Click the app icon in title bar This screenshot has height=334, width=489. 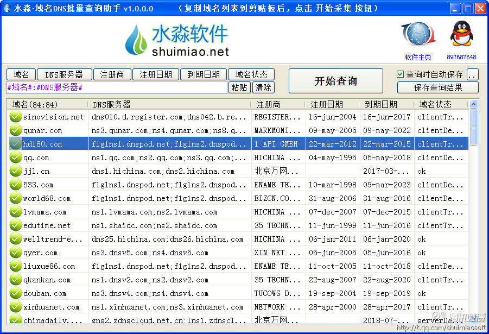click(x=6, y=8)
